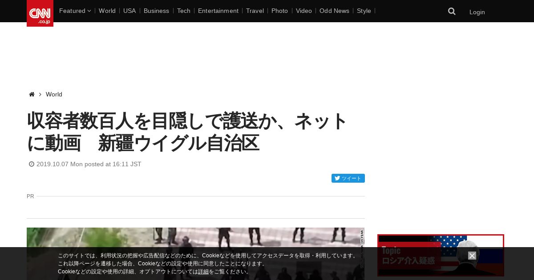534x280 pixels.
Task: Open the search magnifier icon
Action: click(452, 12)
